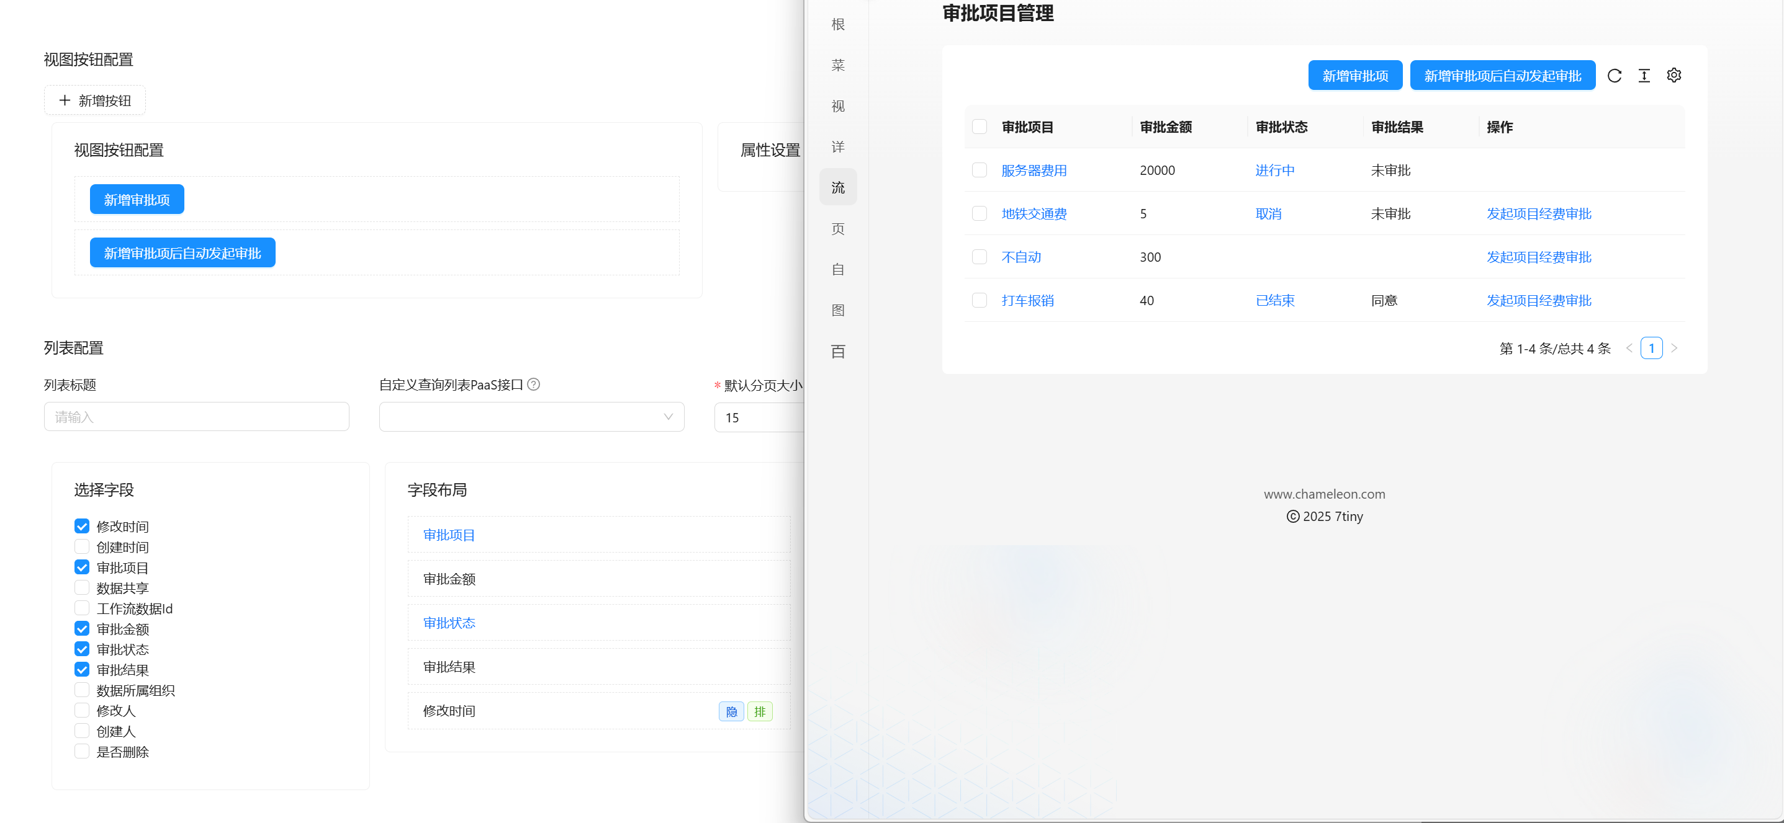This screenshot has height=823, width=1784.
Task: Go to next page arrow in pagination
Action: [1674, 348]
